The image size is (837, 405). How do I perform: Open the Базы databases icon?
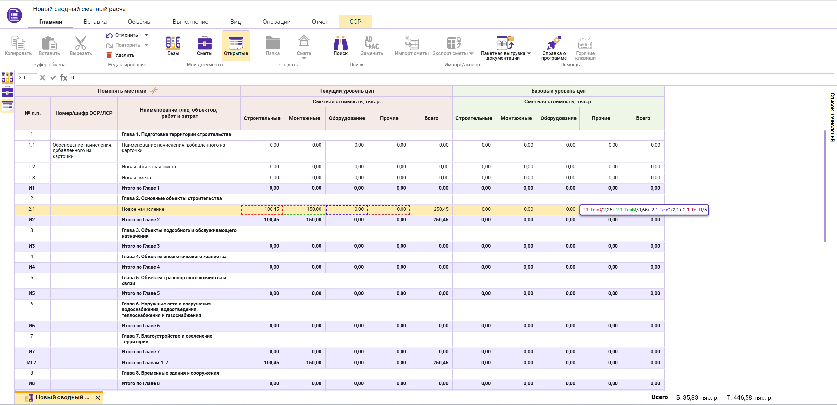[173, 43]
